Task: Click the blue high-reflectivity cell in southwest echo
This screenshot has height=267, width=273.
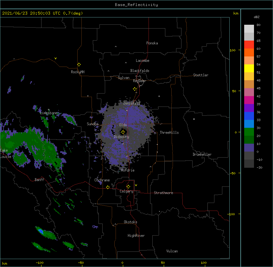Action: tap(41, 231)
